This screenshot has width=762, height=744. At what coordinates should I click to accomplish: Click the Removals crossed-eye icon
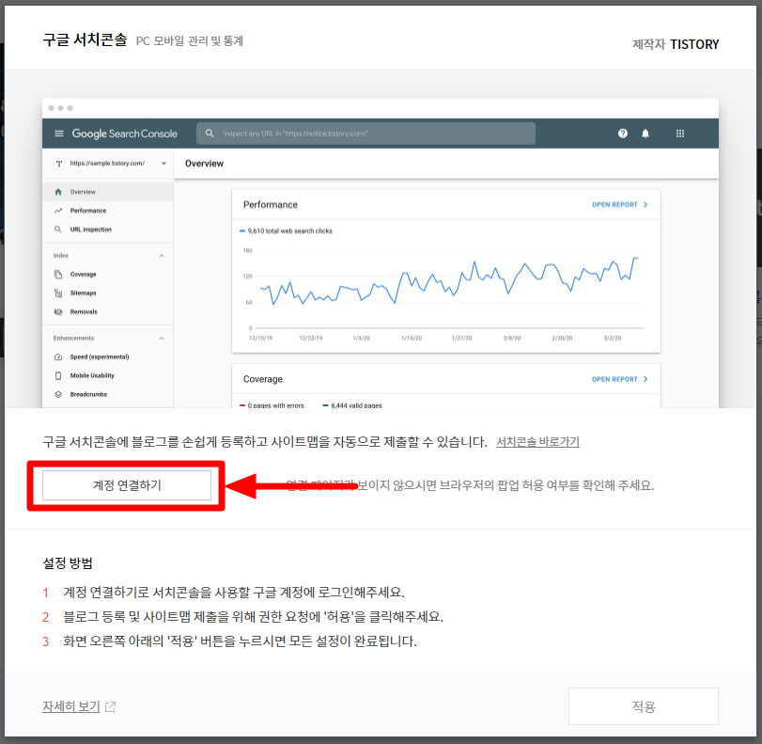(x=58, y=312)
